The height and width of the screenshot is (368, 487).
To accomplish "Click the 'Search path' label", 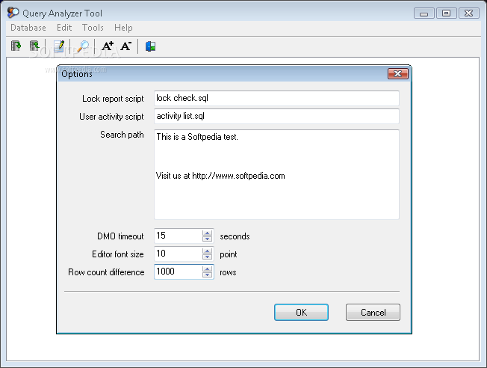I will tap(122, 135).
